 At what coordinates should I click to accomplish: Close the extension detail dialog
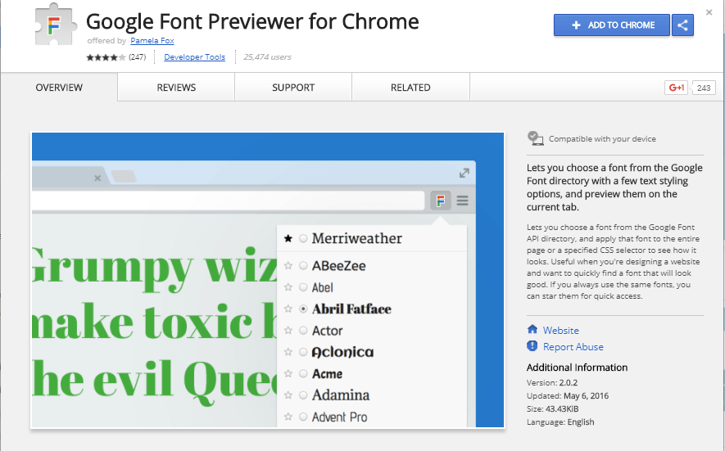click(709, 12)
